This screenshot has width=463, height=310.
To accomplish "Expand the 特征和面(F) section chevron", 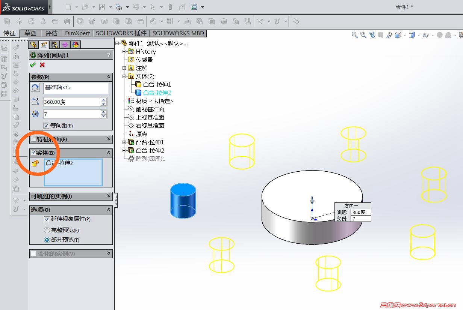I will (x=109, y=139).
